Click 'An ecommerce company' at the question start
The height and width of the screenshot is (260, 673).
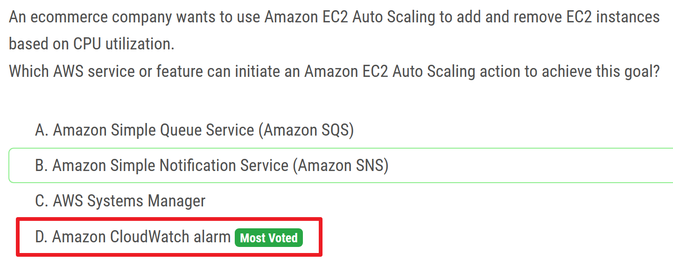click(x=90, y=17)
